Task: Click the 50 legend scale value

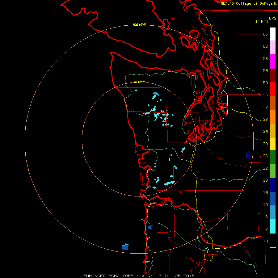Action: point(265,83)
